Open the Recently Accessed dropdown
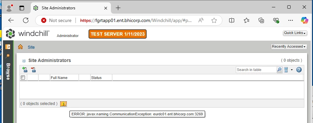313x123 pixels. click(x=289, y=46)
